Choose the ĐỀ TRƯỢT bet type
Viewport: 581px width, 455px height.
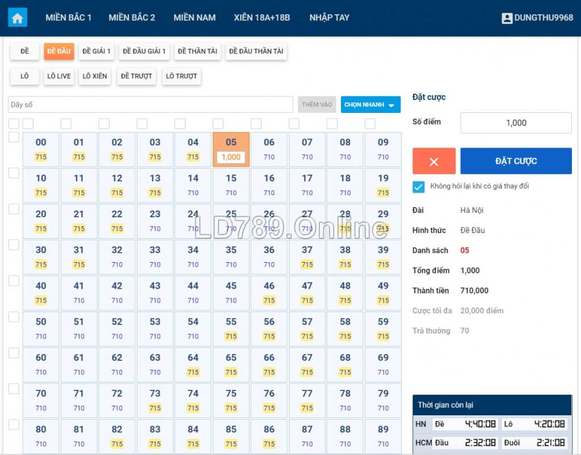136,76
